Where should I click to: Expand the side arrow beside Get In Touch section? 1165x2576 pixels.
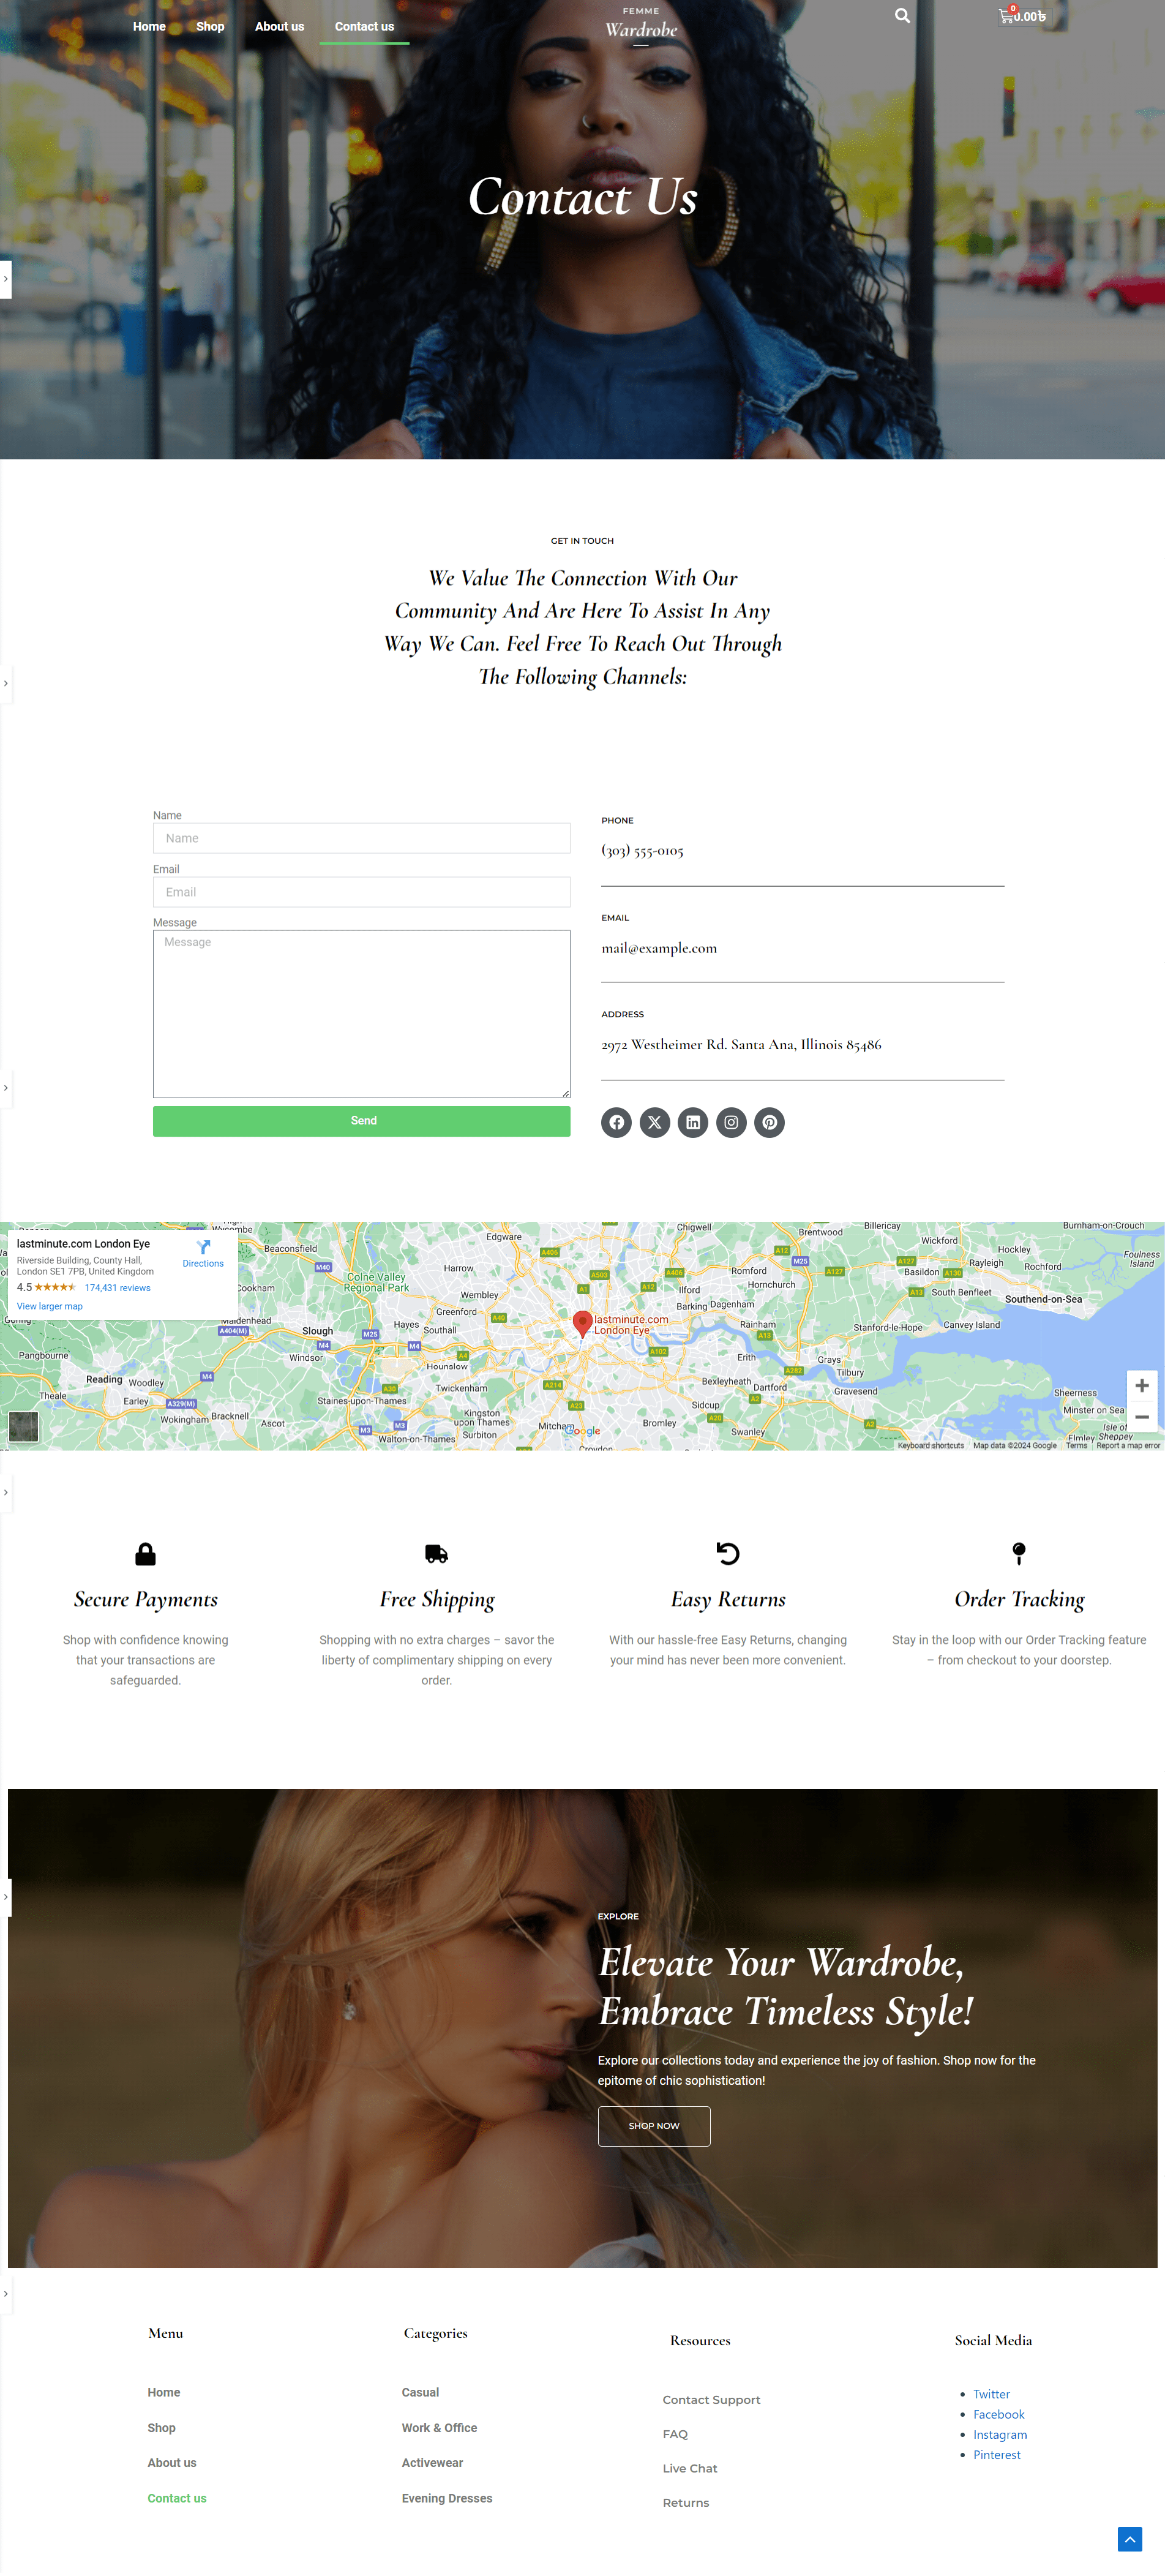5,684
